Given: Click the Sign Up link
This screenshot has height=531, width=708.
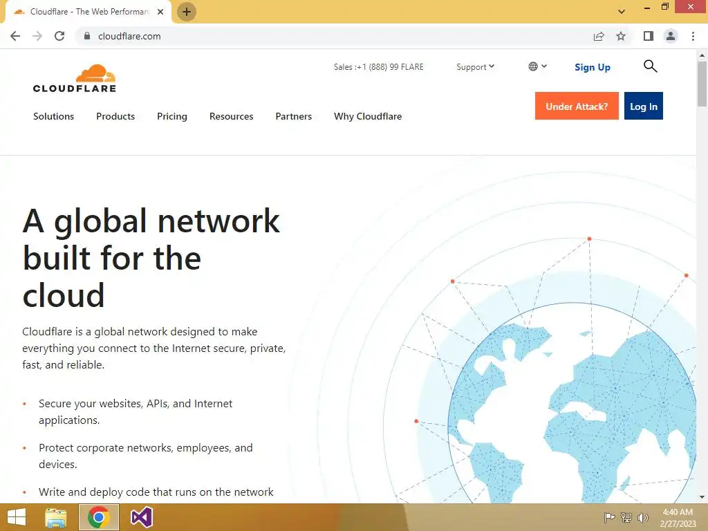Looking at the screenshot, I should [593, 67].
